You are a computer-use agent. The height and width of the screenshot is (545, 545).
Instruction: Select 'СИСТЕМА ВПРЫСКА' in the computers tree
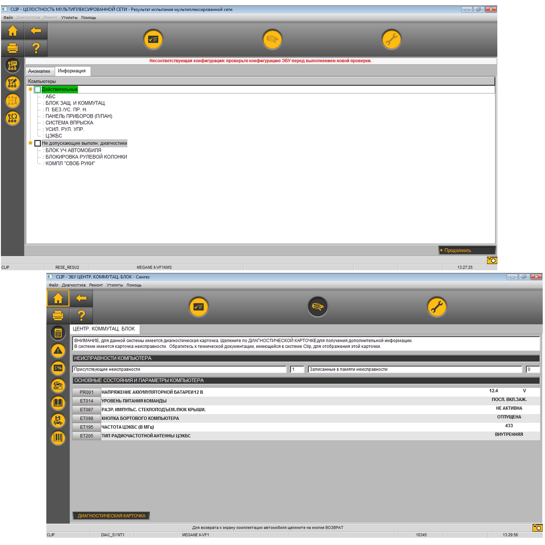pyautogui.click(x=69, y=123)
